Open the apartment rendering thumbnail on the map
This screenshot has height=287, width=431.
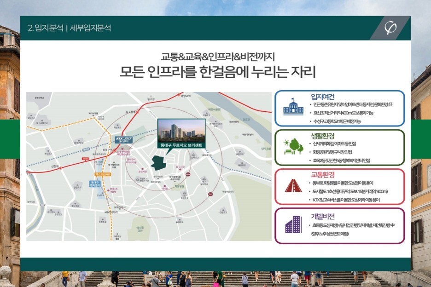point(181,131)
